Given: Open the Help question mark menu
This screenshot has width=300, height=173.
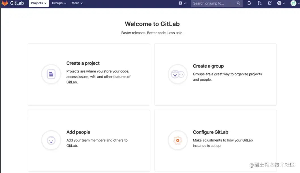Looking at the screenshot, I should click(281, 3).
